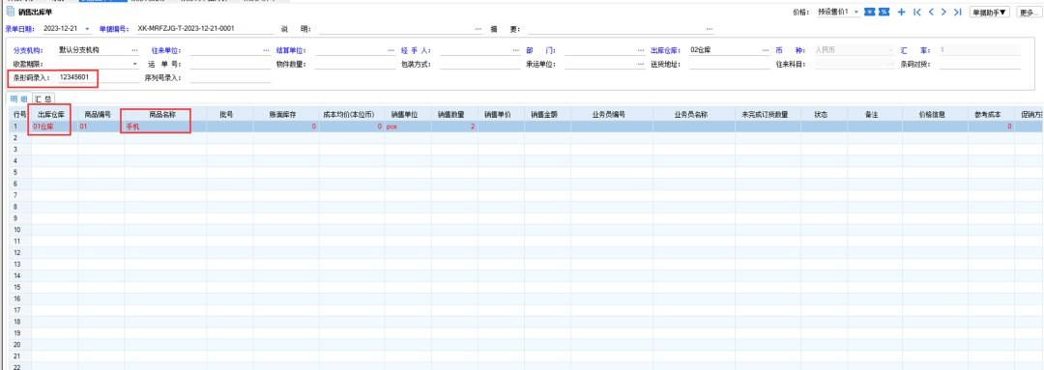Click the 经手人 label link

(x=417, y=50)
